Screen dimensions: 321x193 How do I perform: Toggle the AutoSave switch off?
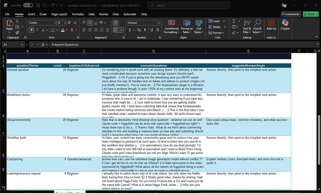pos(28,5)
